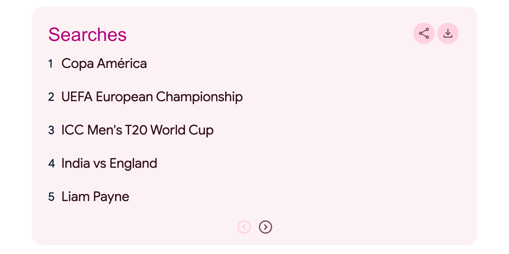Click the India vs England search

point(109,163)
